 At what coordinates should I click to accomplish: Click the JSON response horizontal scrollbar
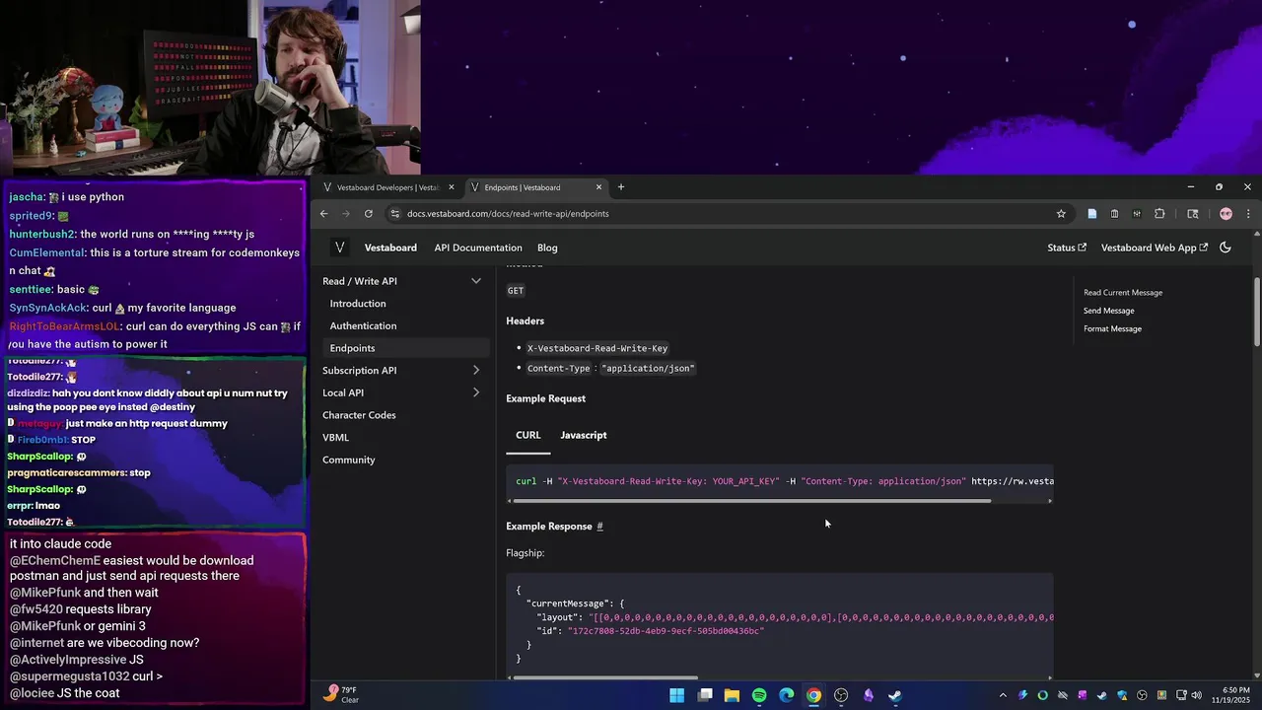click(x=605, y=677)
